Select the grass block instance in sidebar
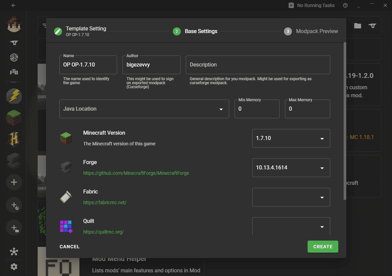Screen dimensions: 392x276 (x=14, y=118)
